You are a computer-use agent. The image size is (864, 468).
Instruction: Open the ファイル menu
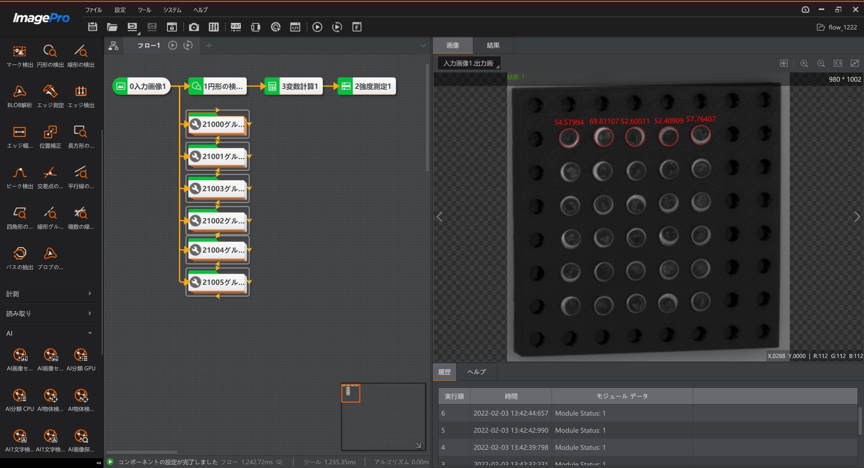(93, 10)
